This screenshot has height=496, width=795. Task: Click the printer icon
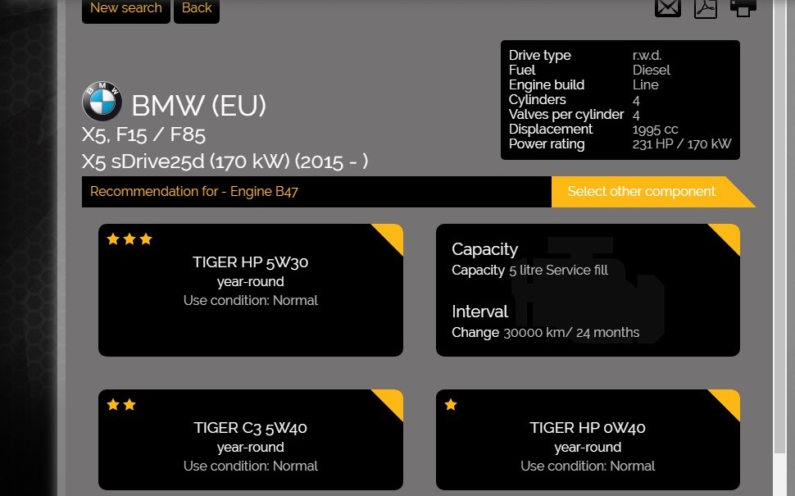pos(743,7)
